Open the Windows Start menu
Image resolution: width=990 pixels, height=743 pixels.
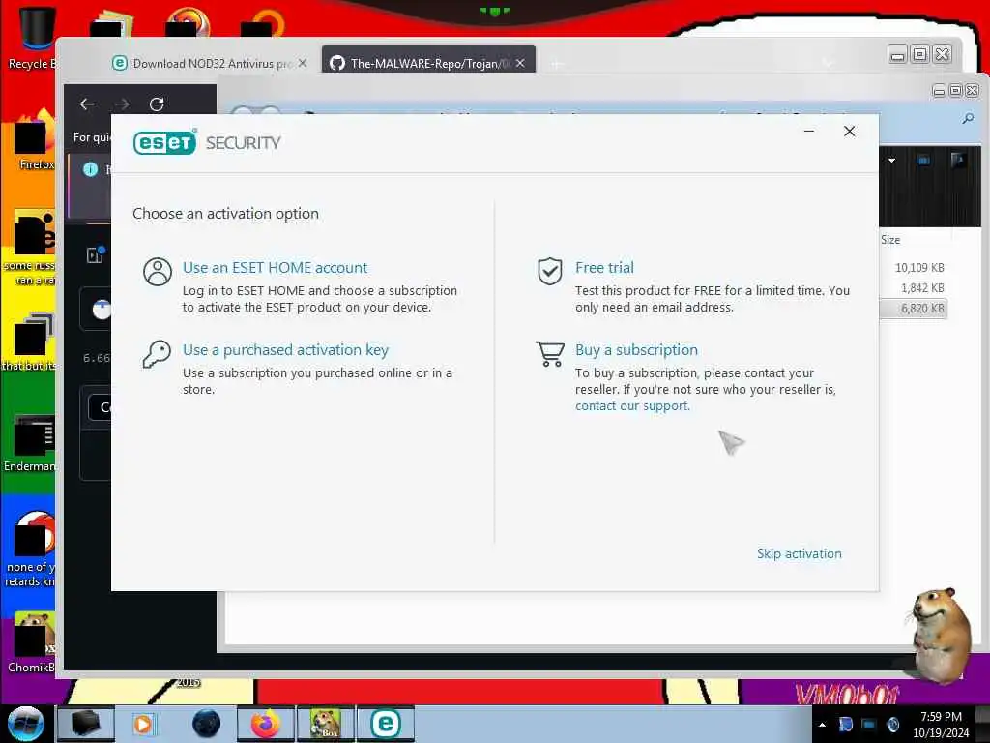(x=25, y=723)
